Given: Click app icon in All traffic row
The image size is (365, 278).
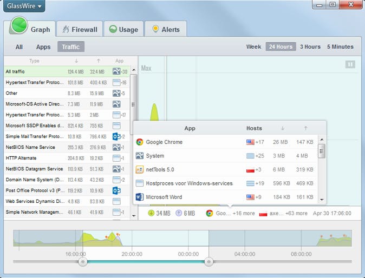Looking at the screenshot, I should (116, 71).
